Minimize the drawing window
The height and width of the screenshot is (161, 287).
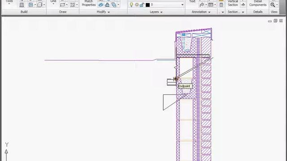tap(270, 21)
